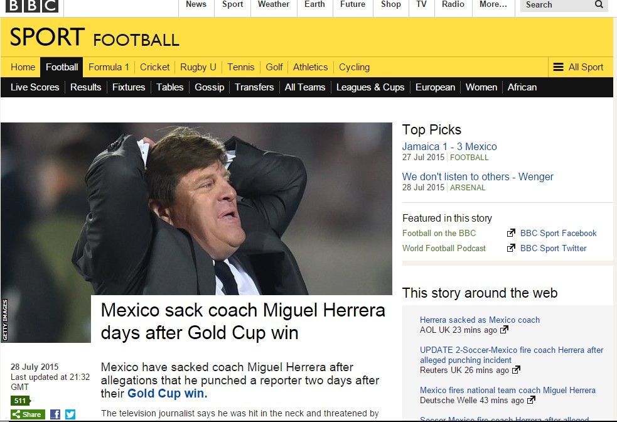Open the Gold Cup win link
Screen dimensions: 617x422
pos(167,394)
